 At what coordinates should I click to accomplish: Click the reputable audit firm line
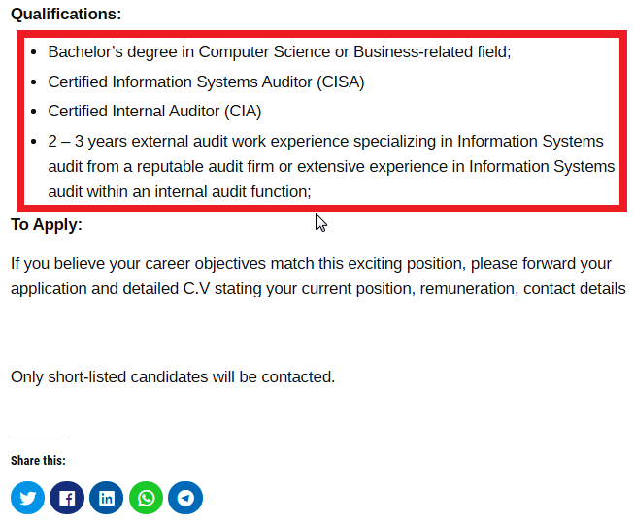(x=331, y=167)
